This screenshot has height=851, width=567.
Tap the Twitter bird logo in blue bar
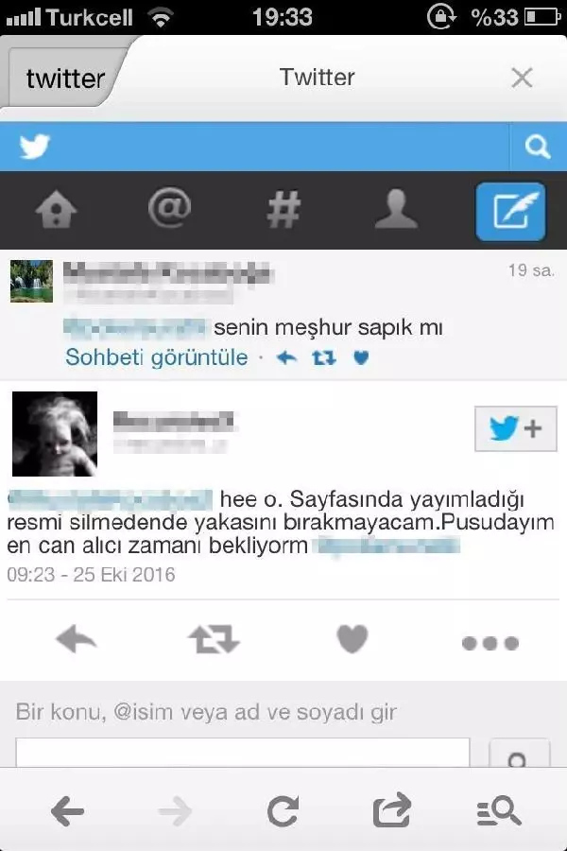(35, 147)
